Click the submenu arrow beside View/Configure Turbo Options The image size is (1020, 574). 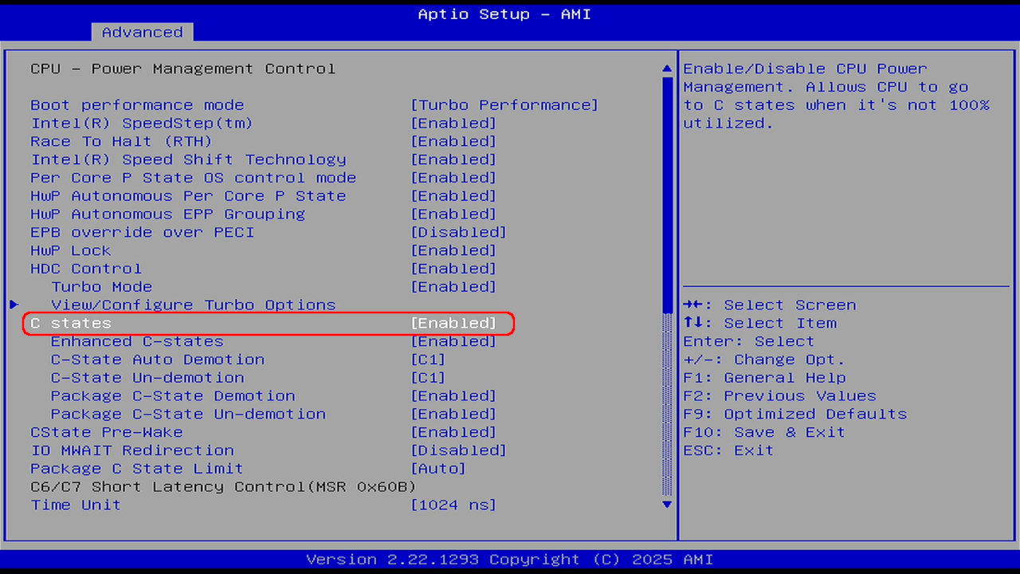click(x=14, y=305)
